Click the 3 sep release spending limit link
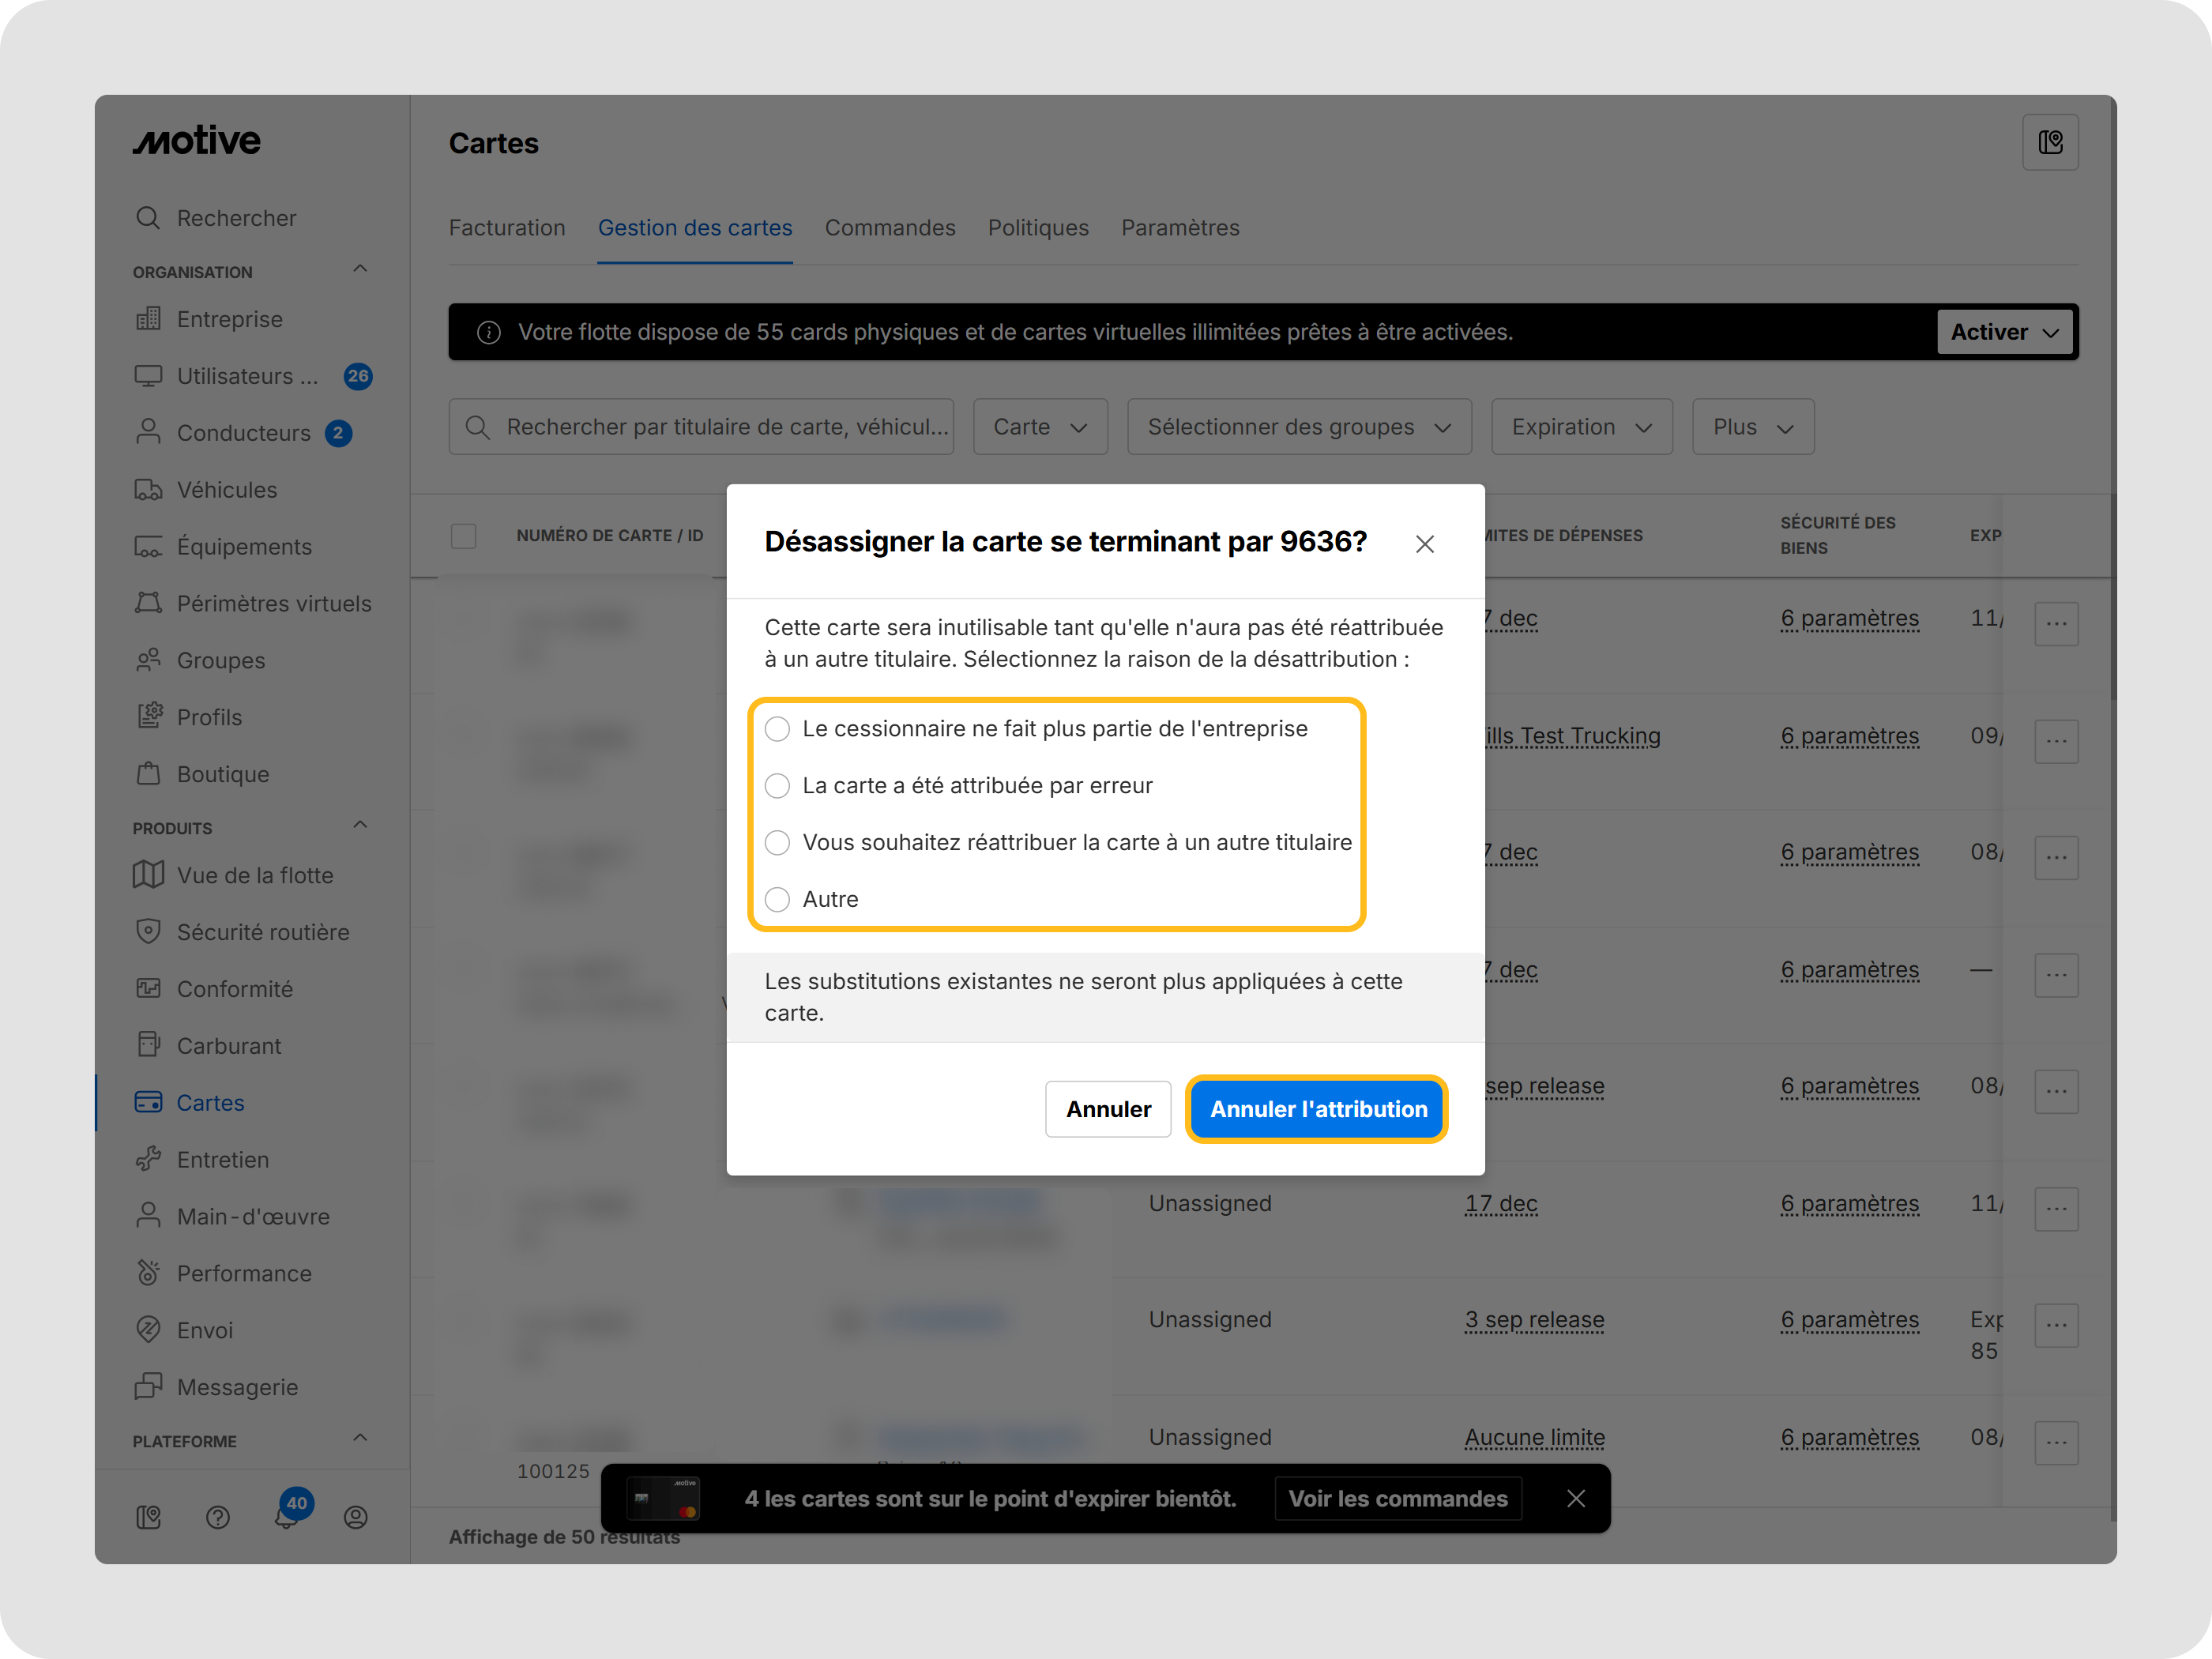 tap(1534, 1320)
